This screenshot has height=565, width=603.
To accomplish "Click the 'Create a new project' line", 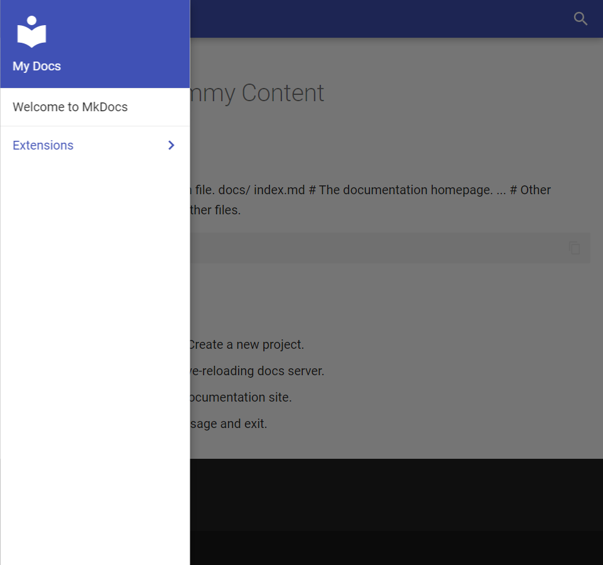I will [246, 344].
